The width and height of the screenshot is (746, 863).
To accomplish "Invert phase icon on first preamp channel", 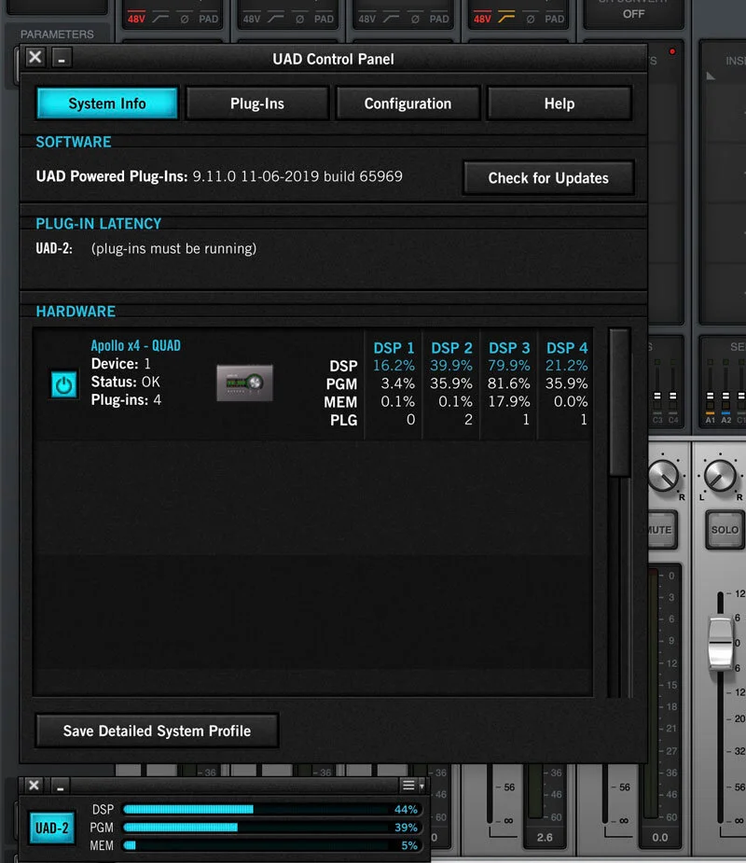I will coord(185,20).
